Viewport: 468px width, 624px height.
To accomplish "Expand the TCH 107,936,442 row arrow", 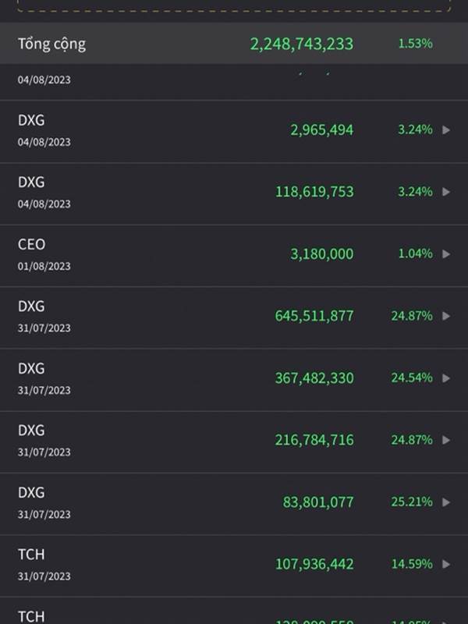I will [x=446, y=564].
